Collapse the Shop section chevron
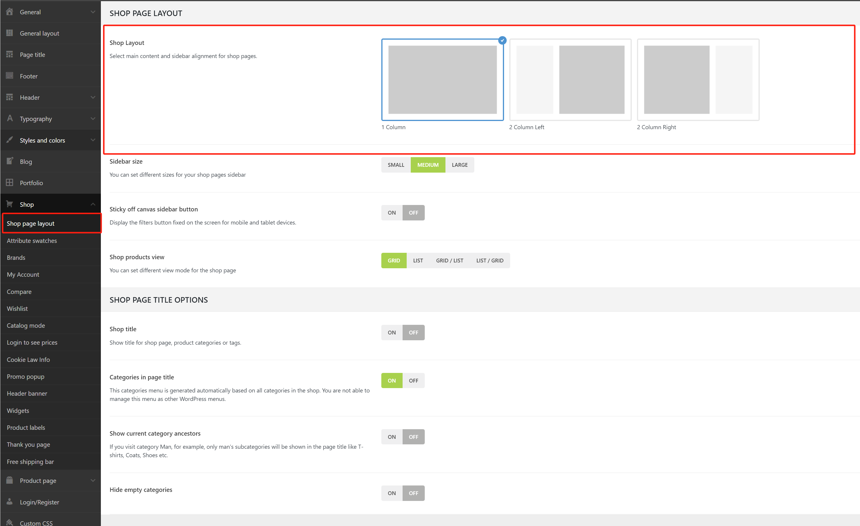The image size is (860, 526). [x=93, y=204]
